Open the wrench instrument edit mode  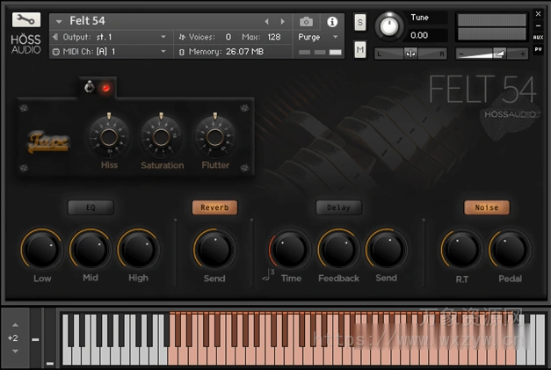coord(26,20)
